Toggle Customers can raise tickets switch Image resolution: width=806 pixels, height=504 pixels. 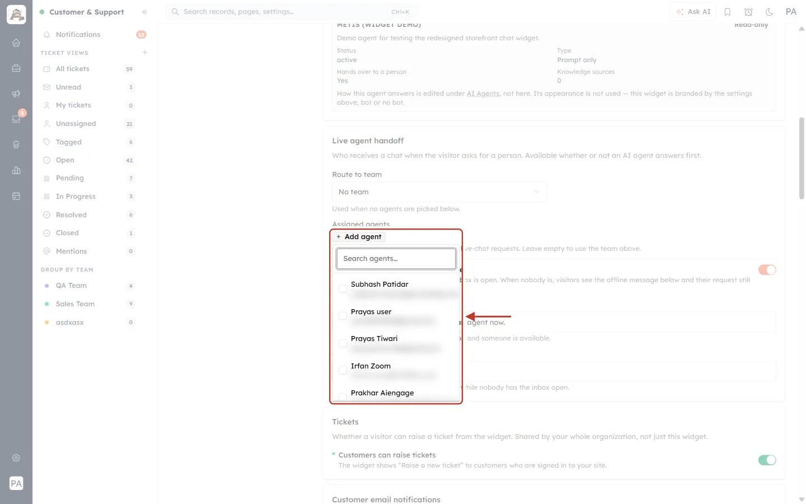[x=767, y=460]
